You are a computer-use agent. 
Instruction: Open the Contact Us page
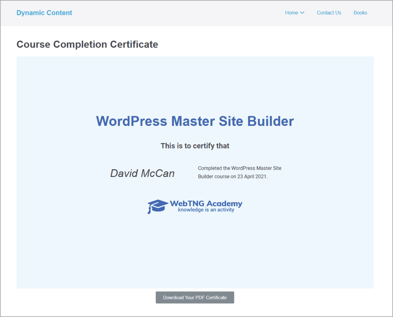tap(329, 13)
